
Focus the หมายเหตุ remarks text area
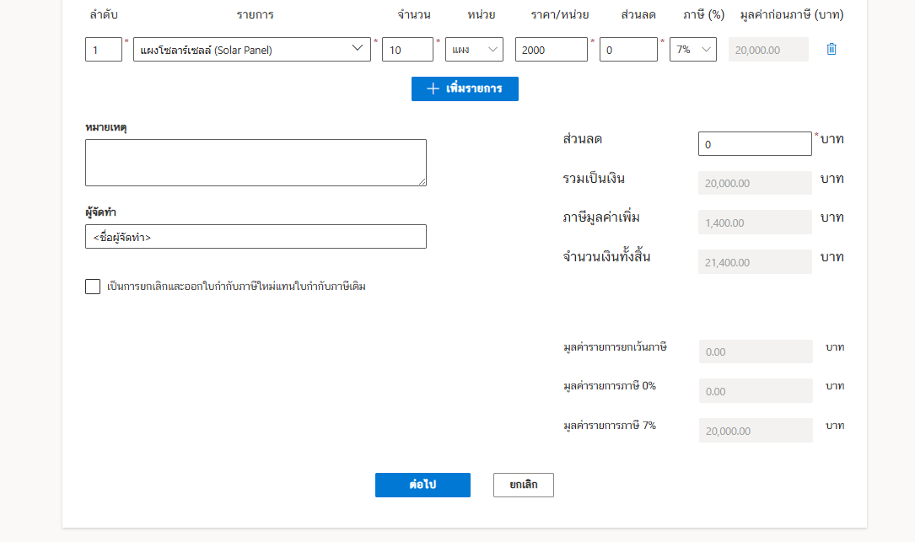(256, 163)
